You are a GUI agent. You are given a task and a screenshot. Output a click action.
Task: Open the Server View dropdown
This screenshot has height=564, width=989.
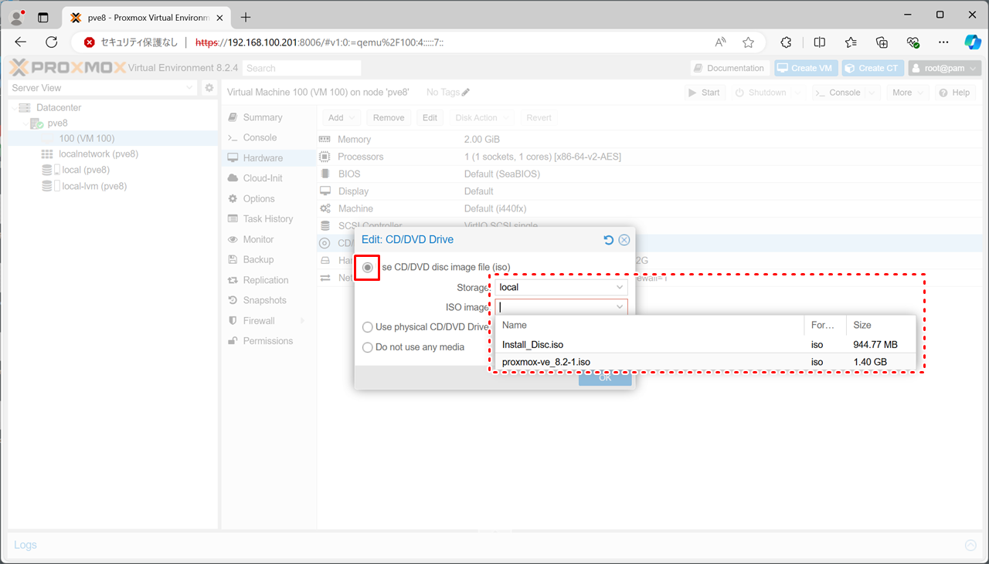[102, 88]
